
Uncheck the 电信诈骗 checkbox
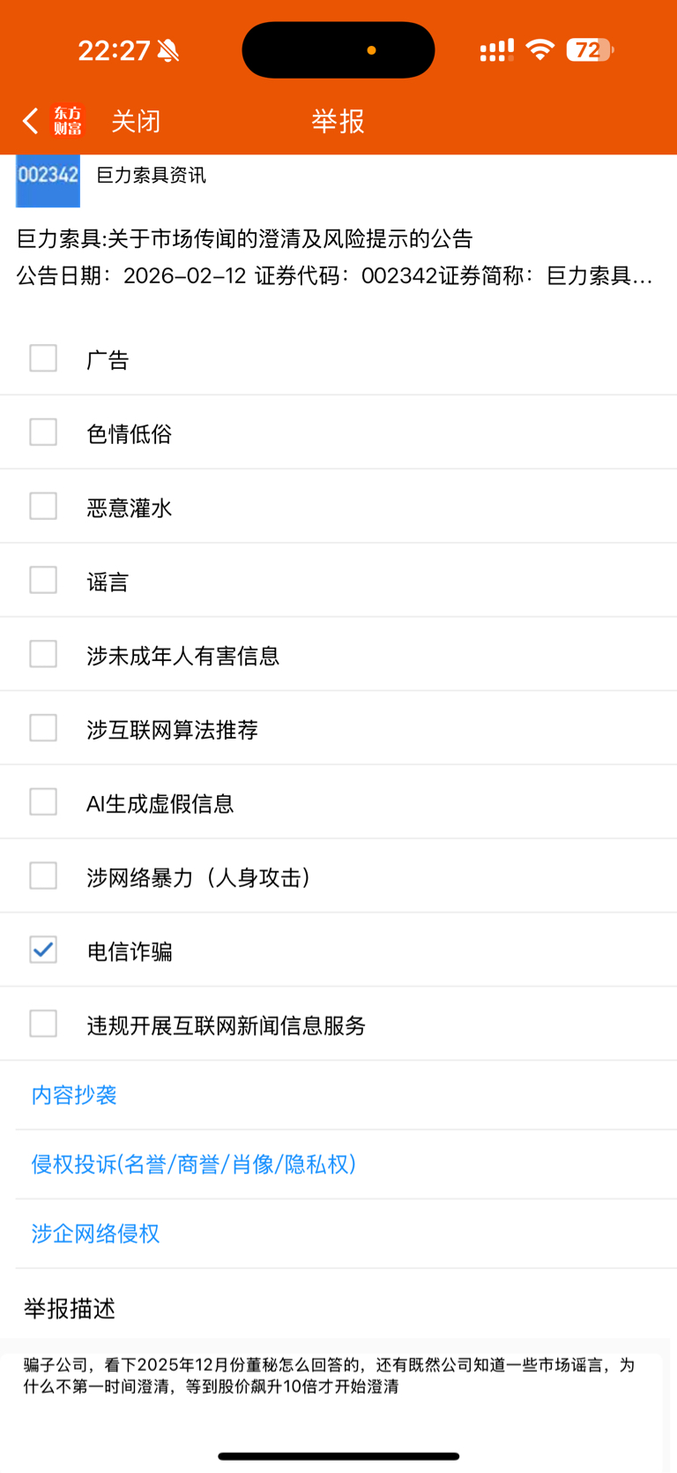coord(43,951)
